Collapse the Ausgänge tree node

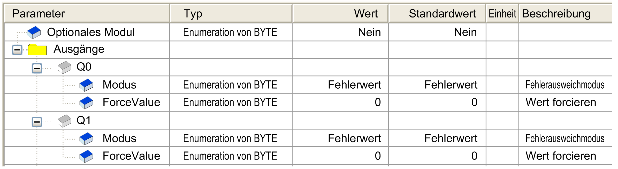coord(17,50)
